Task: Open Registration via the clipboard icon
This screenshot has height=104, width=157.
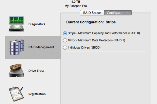Action: pos(16,94)
